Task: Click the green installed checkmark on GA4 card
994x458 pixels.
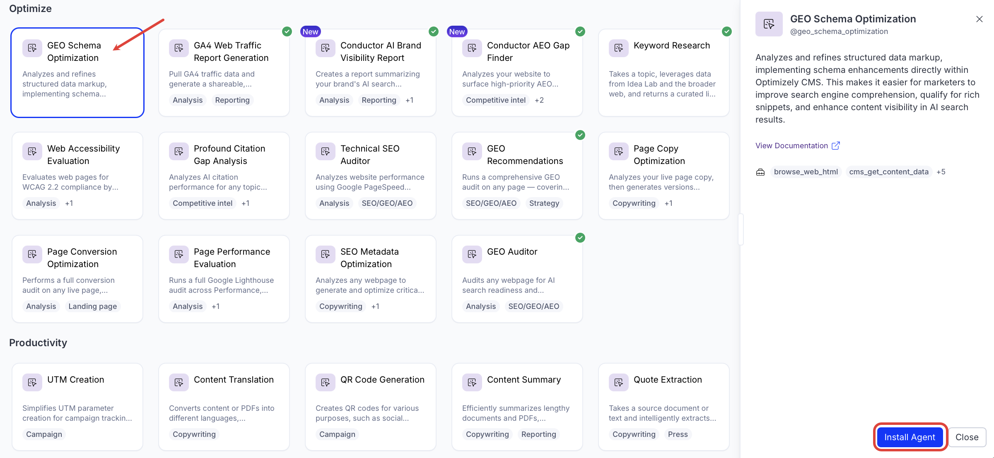Action: click(287, 31)
